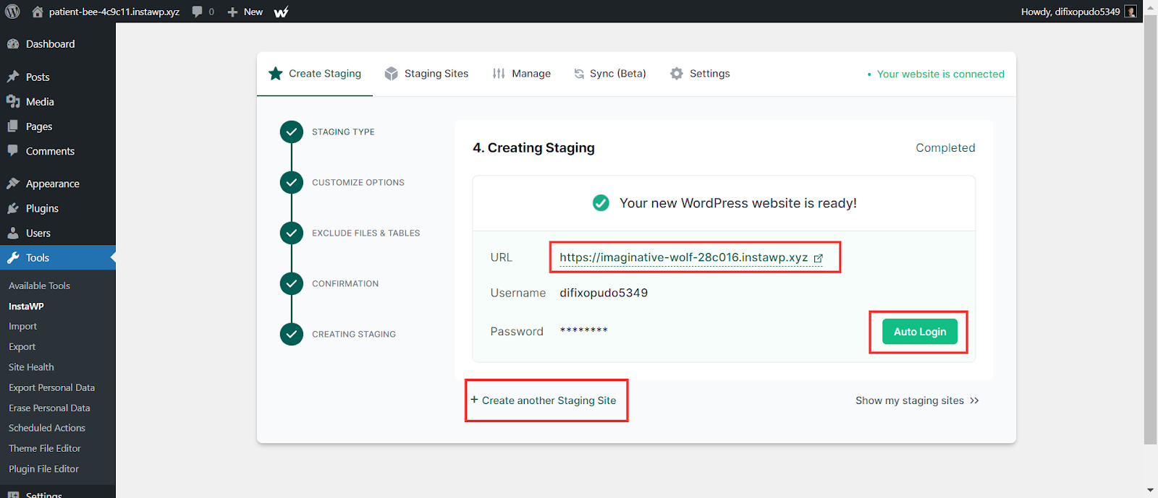Select Available Tools submenu item
The width and height of the screenshot is (1158, 498).
click(39, 286)
